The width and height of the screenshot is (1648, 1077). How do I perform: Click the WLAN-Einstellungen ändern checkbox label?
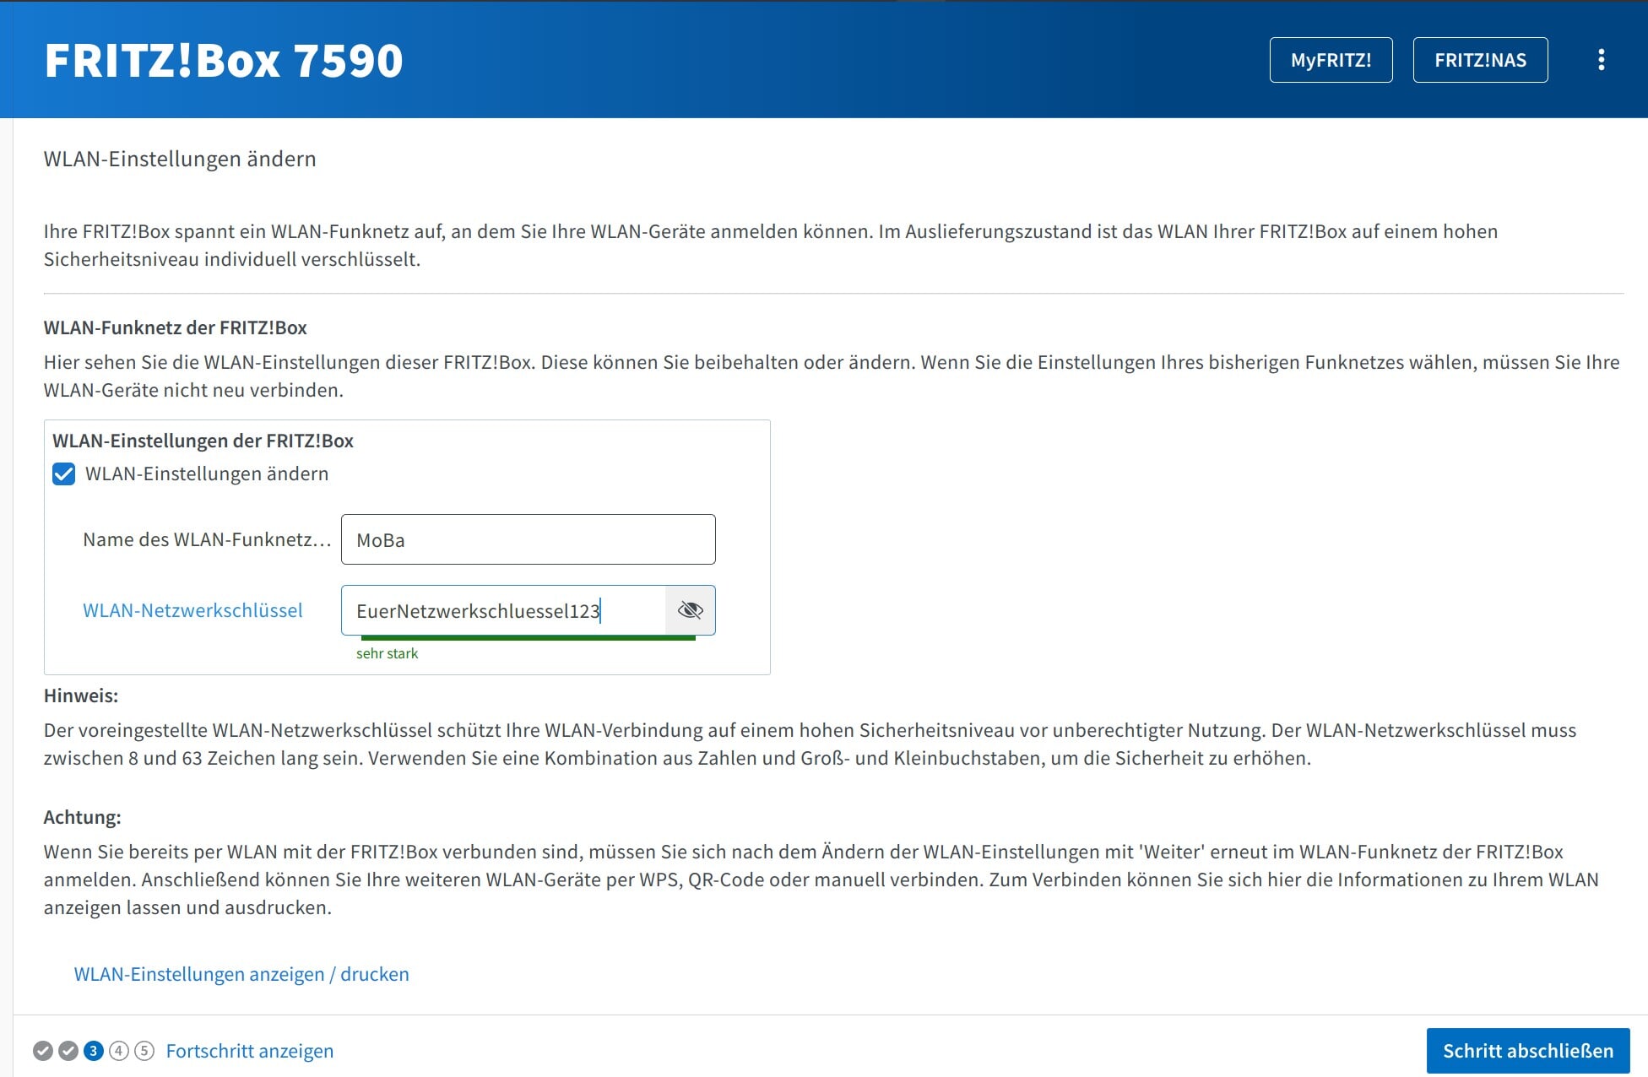(207, 474)
